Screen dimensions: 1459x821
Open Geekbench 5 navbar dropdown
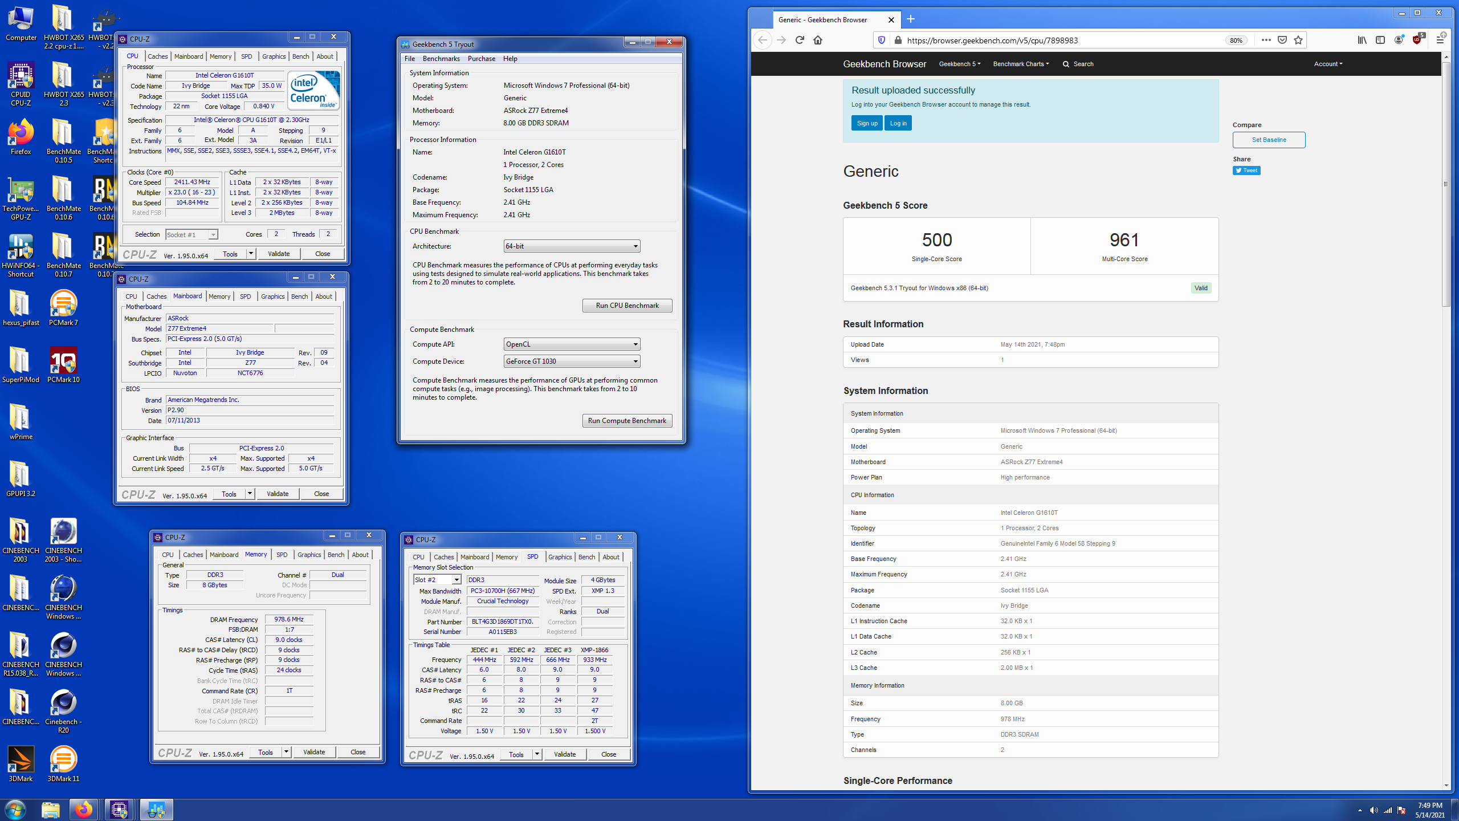click(x=960, y=64)
